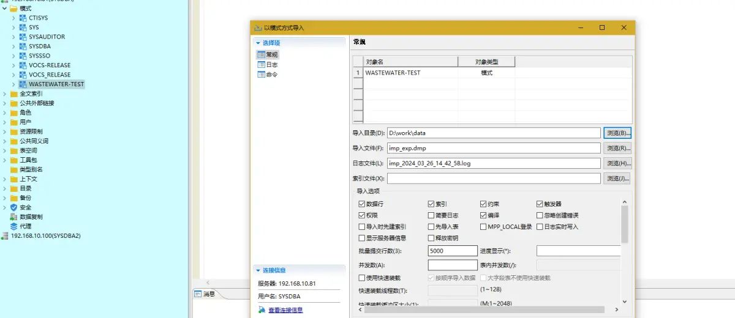
Task: Browse for the import directory
Action: point(617,133)
